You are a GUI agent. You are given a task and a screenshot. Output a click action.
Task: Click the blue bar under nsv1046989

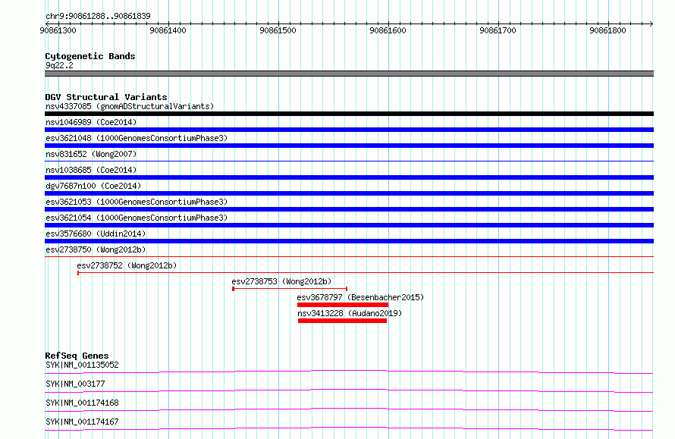349,130
